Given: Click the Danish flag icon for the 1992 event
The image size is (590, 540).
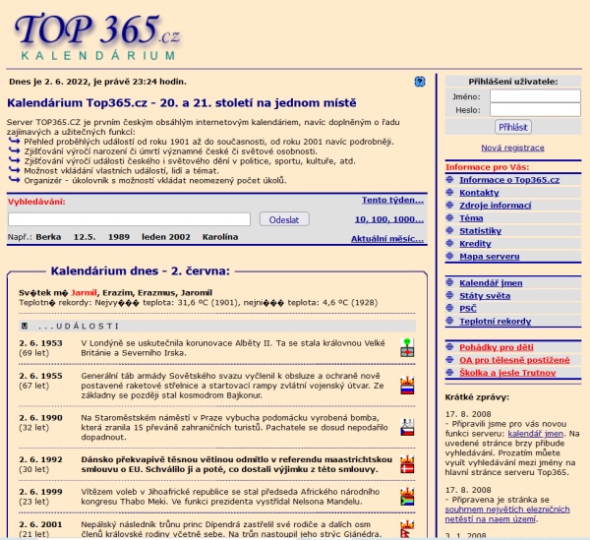Looking at the screenshot, I should [x=407, y=463].
